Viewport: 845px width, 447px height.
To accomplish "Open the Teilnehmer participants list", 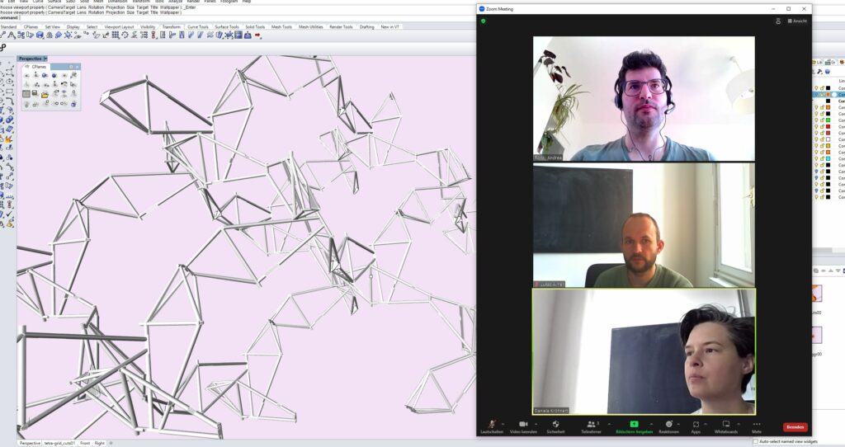I will (x=590, y=424).
